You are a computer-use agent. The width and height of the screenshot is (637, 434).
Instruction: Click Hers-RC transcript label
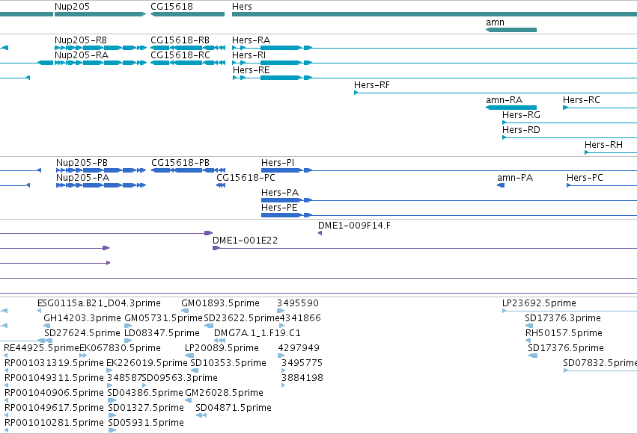tap(582, 100)
